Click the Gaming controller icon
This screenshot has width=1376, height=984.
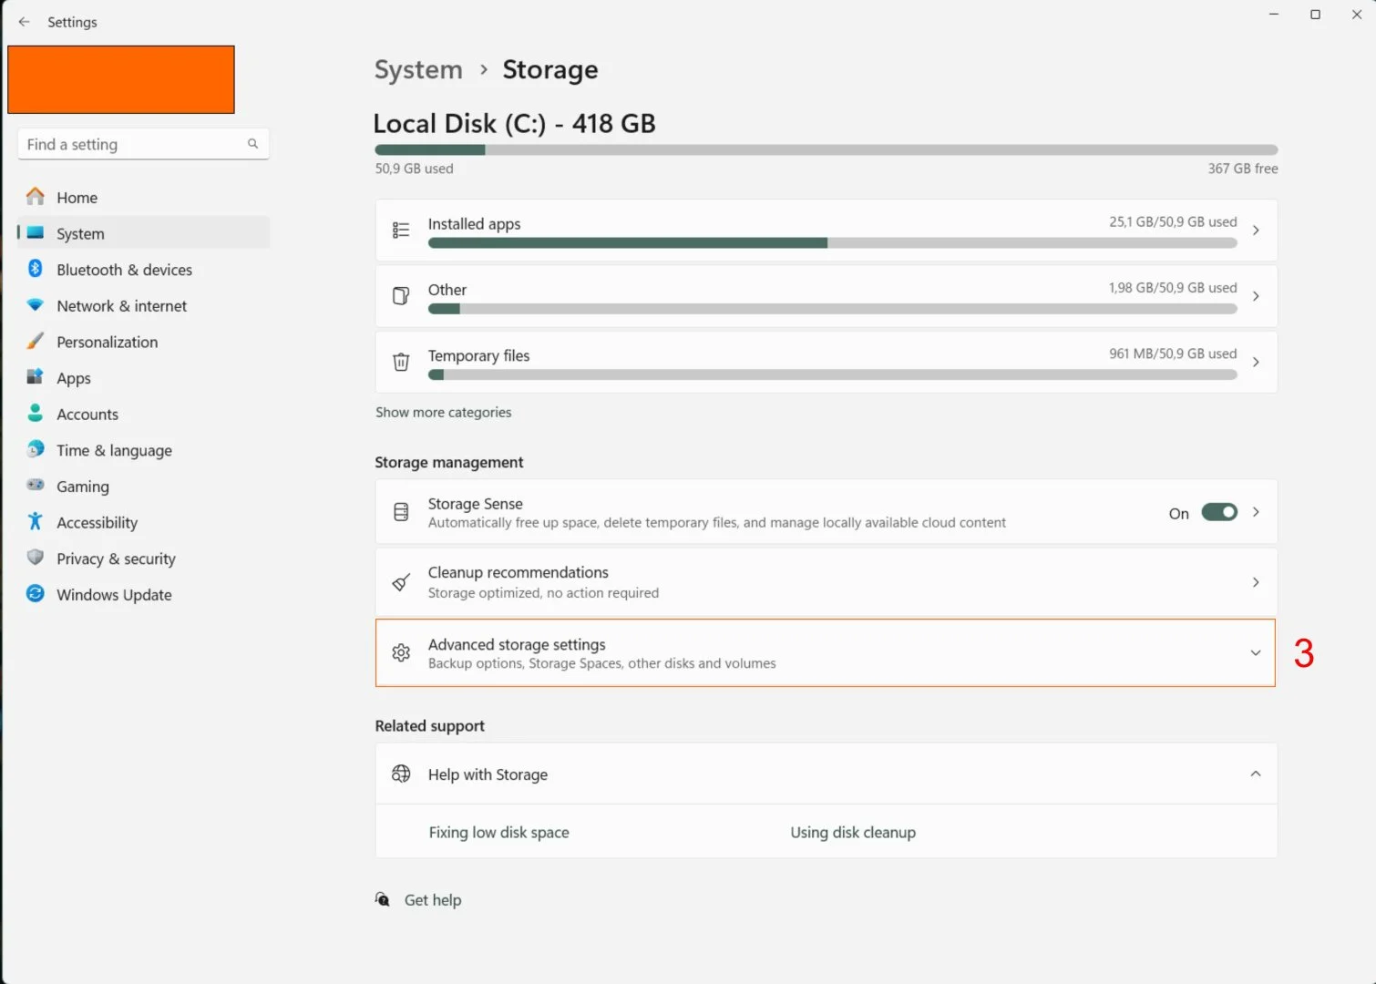(36, 485)
